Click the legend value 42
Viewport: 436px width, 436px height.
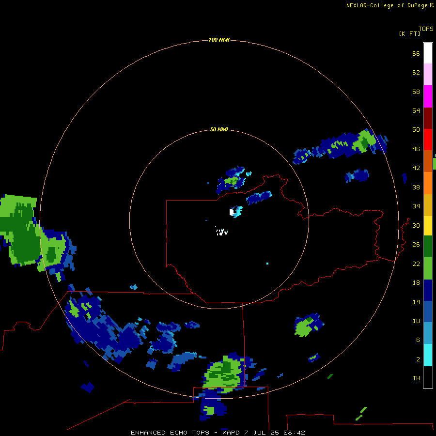[416, 168]
